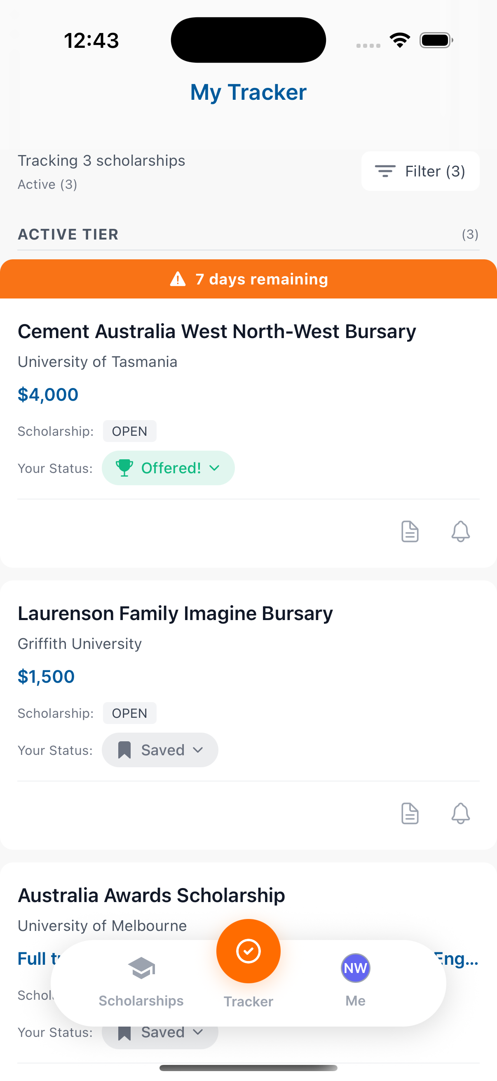The height and width of the screenshot is (1081, 497).
Task: Tap the trophy icon in Offered status
Action: 124,468
